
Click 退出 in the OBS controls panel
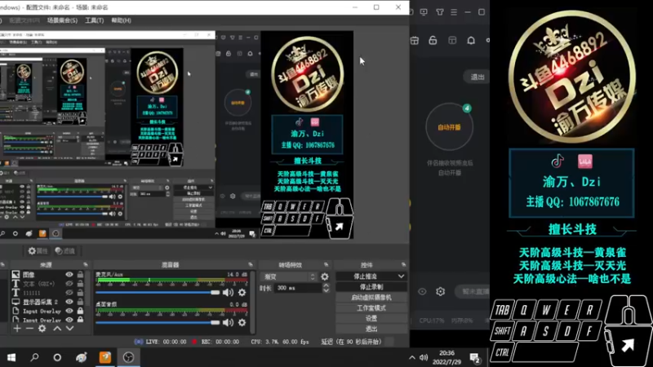tap(371, 329)
